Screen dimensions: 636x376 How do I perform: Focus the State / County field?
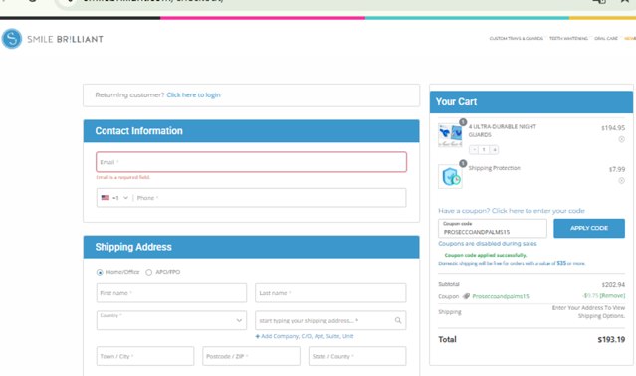point(357,356)
